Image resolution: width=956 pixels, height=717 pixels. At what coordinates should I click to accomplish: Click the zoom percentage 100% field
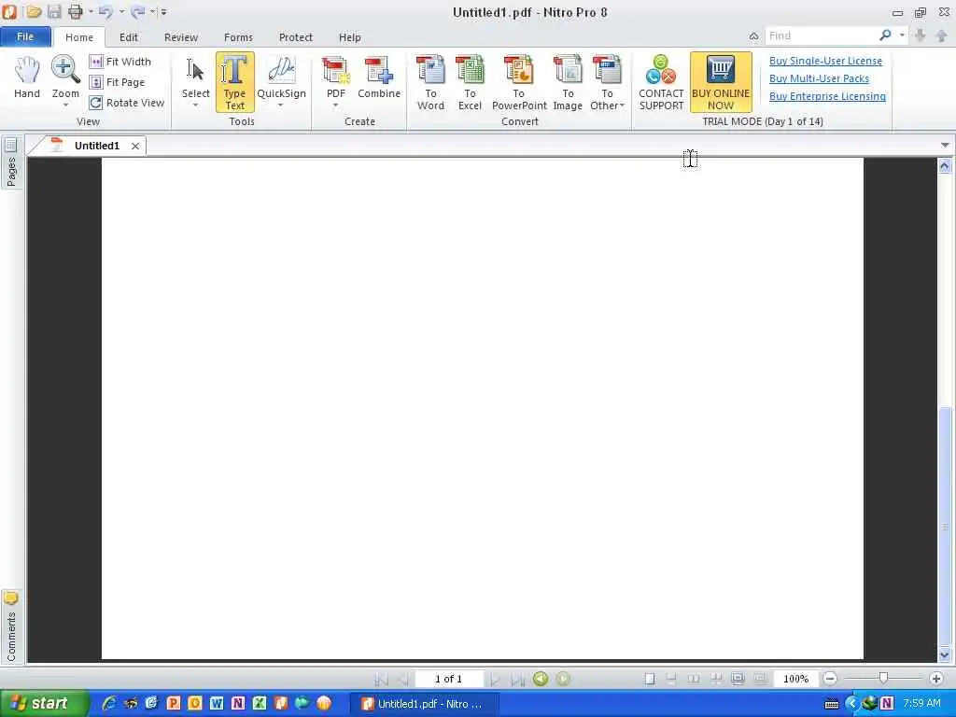coord(795,680)
